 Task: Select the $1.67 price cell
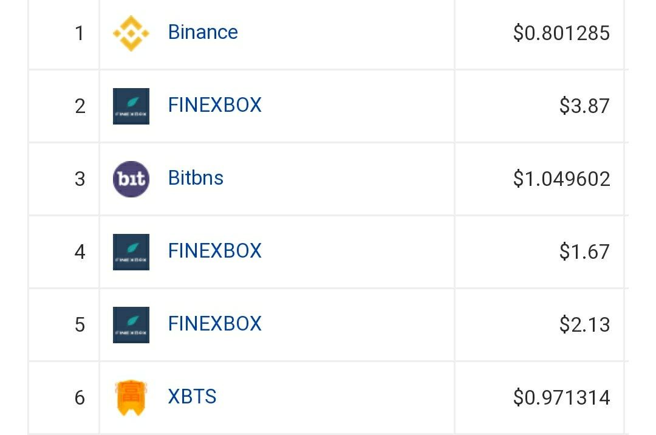584,252
